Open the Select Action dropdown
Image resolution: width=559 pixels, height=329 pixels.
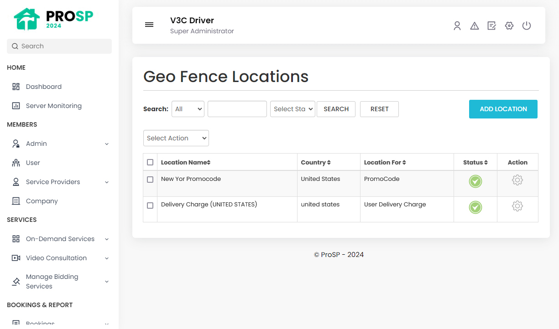[x=176, y=138]
